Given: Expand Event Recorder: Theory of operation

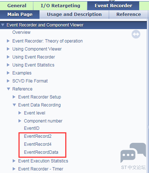Looking at the screenshot, I should [x=8, y=41].
